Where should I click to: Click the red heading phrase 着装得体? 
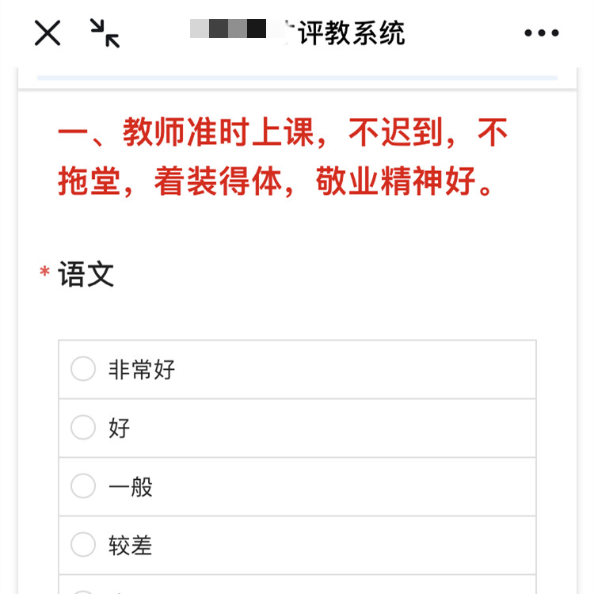[x=217, y=182]
